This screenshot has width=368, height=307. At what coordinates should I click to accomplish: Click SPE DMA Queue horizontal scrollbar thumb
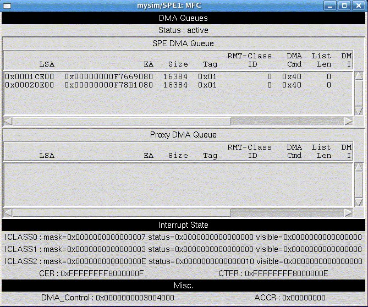pos(122,122)
